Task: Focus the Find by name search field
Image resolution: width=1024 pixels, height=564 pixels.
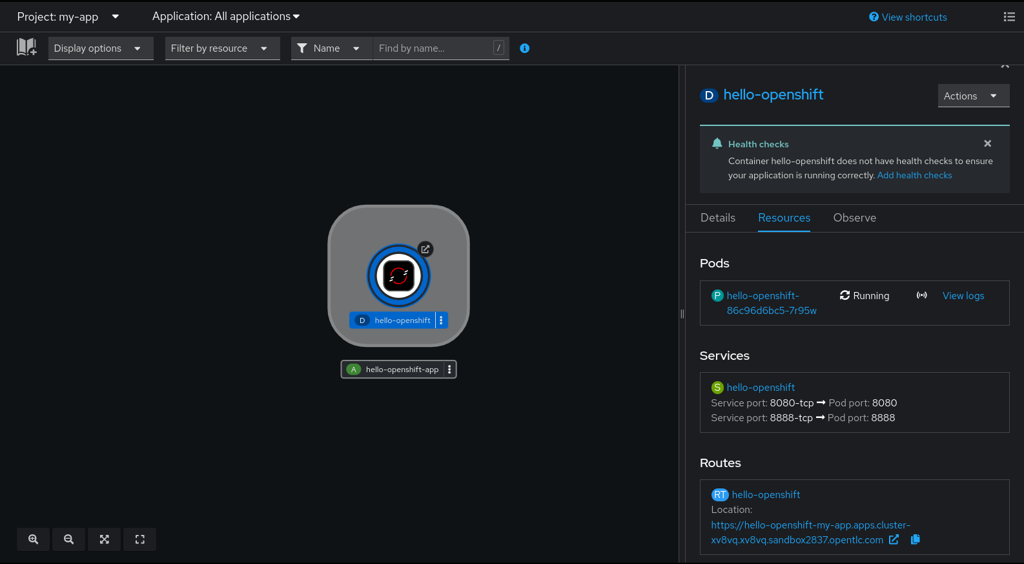Action: (x=433, y=48)
